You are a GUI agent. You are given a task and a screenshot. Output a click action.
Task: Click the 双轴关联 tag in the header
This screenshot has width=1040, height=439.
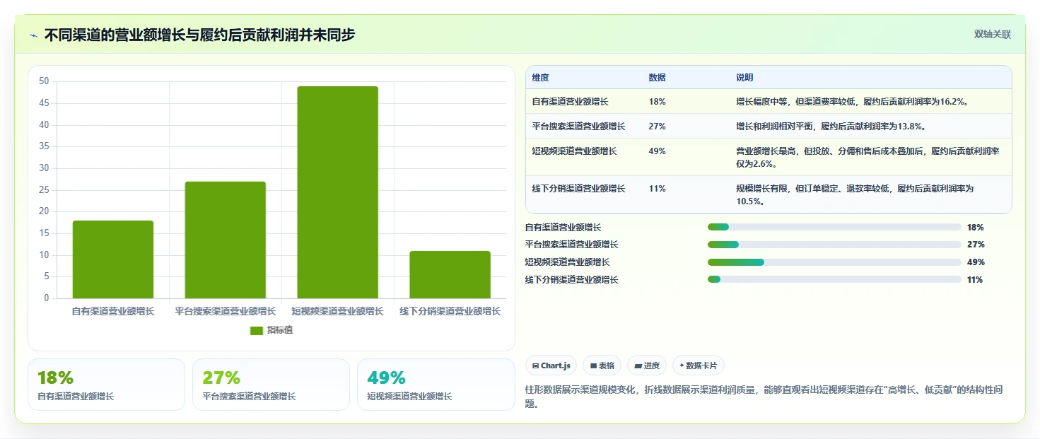[x=993, y=34]
